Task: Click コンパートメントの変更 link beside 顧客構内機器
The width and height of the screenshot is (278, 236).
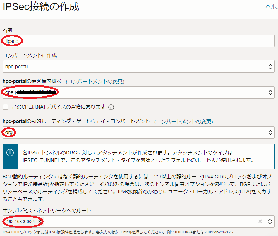Action: [x=95, y=82]
